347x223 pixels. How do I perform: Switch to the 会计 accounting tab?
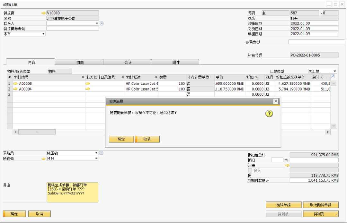pos(127,62)
